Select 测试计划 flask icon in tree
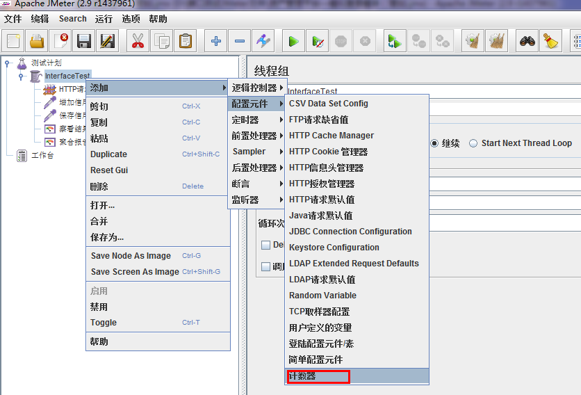This screenshot has width=581, height=395. coord(22,63)
